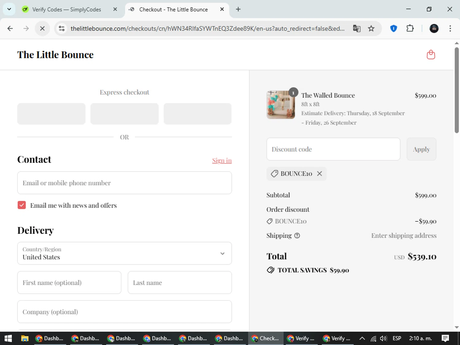Open the shopping bag cart icon

tap(431, 55)
